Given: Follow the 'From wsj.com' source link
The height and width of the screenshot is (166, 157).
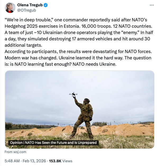Looking at the screenshot, I should point(16,152).
